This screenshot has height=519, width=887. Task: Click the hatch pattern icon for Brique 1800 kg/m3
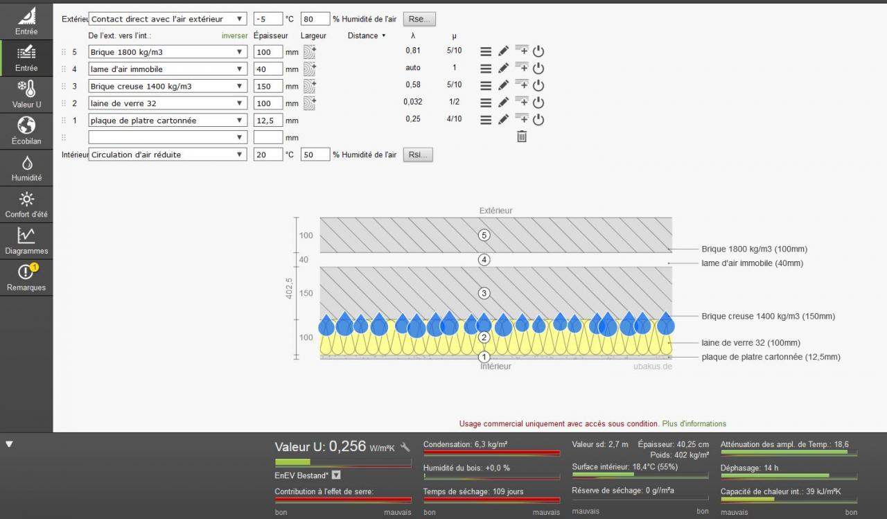tap(309, 51)
